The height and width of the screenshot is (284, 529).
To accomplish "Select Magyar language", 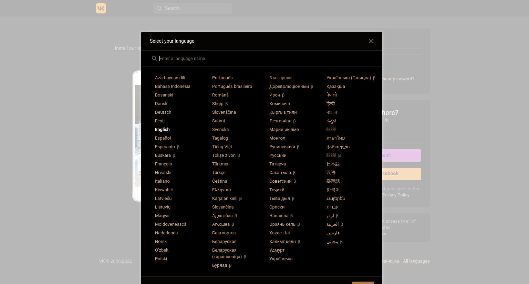I will point(162,216).
